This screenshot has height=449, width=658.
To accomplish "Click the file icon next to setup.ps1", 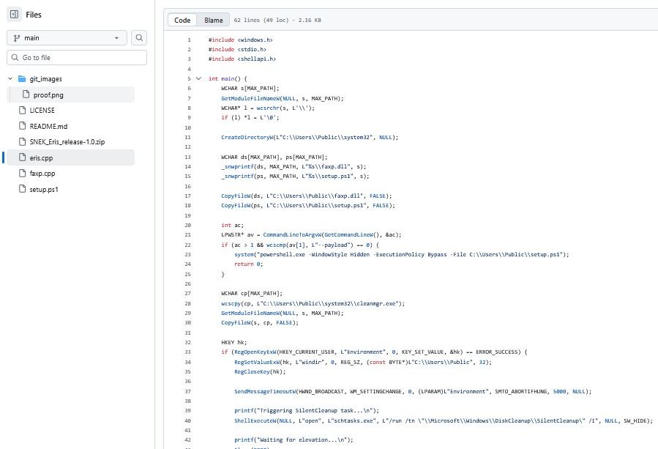I will click(22, 188).
